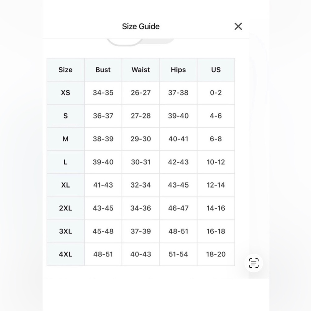This screenshot has height=311, width=311.
Task: Toggle the unit switch above the table
Action: click(x=141, y=42)
